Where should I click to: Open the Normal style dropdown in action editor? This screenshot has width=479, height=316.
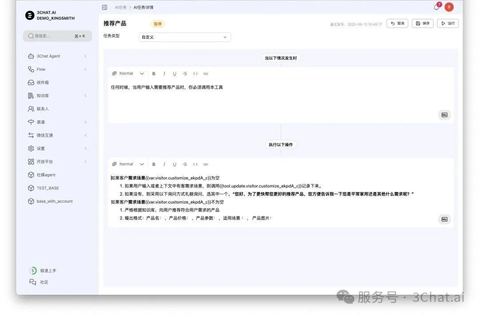[x=128, y=164]
